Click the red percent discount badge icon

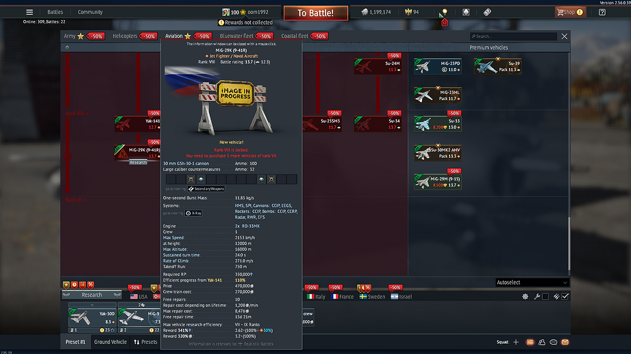(x=90, y=285)
